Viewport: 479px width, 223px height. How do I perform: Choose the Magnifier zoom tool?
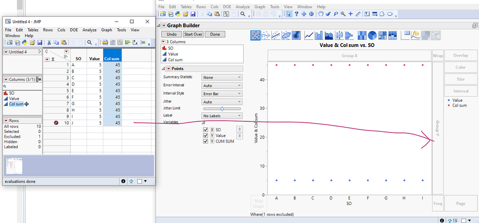343,14
